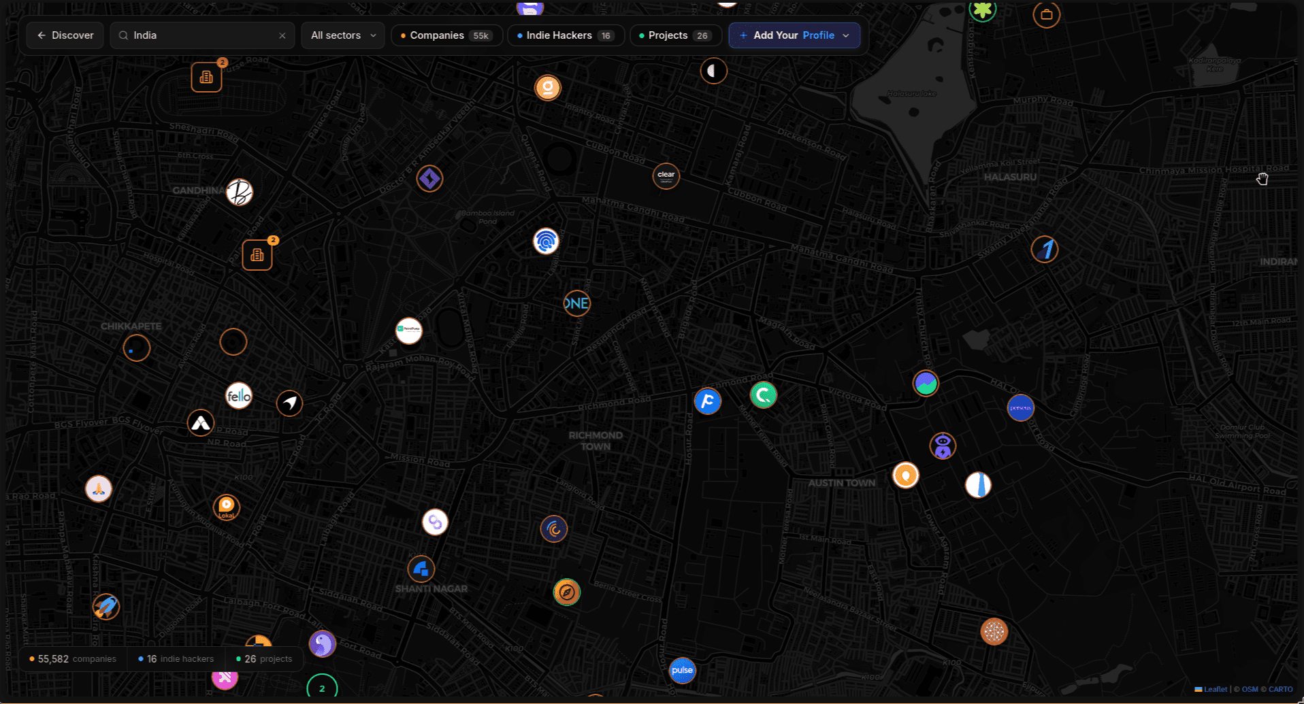Open the orange ring logo near Infantry Road
This screenshot has width=1304, height=704.
548,88
